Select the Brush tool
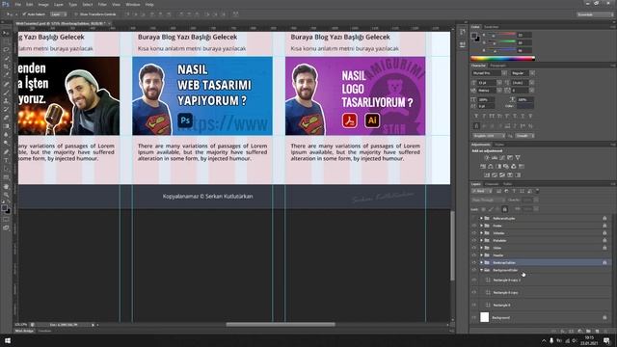Image resolution: width=617 pixels, height=347 pixels. click(6, 93)
